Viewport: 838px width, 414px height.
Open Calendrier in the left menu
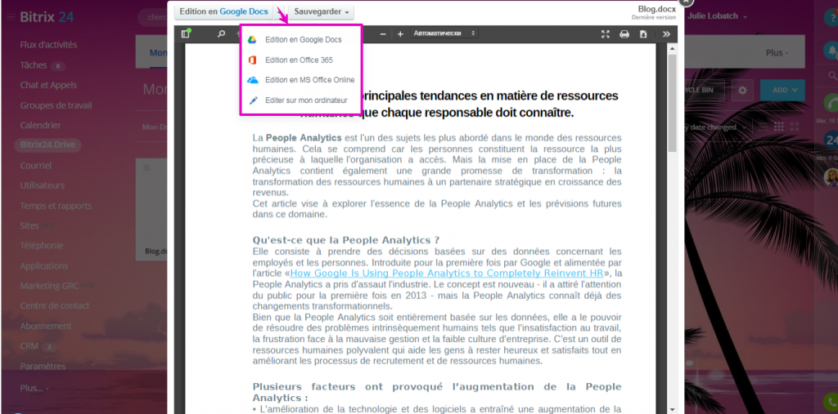pyautogui.click(x=41, y=126)
